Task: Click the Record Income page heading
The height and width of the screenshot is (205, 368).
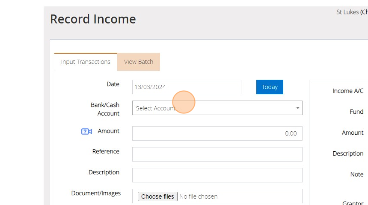Action: pyautogui.click(x=93, y=19)
